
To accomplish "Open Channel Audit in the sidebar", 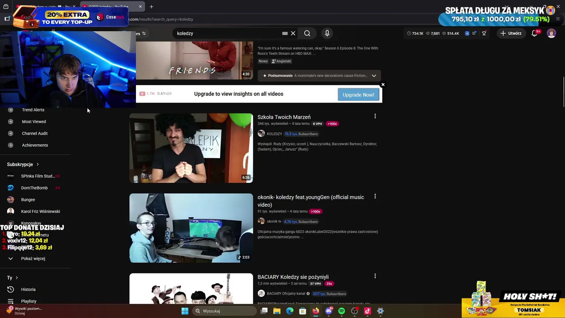I will (x=35, y=133).
